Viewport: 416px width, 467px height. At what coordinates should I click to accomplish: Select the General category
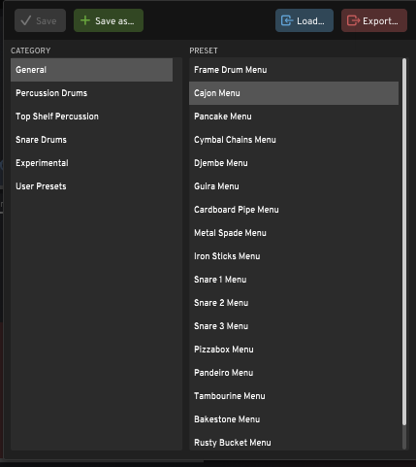91,70
